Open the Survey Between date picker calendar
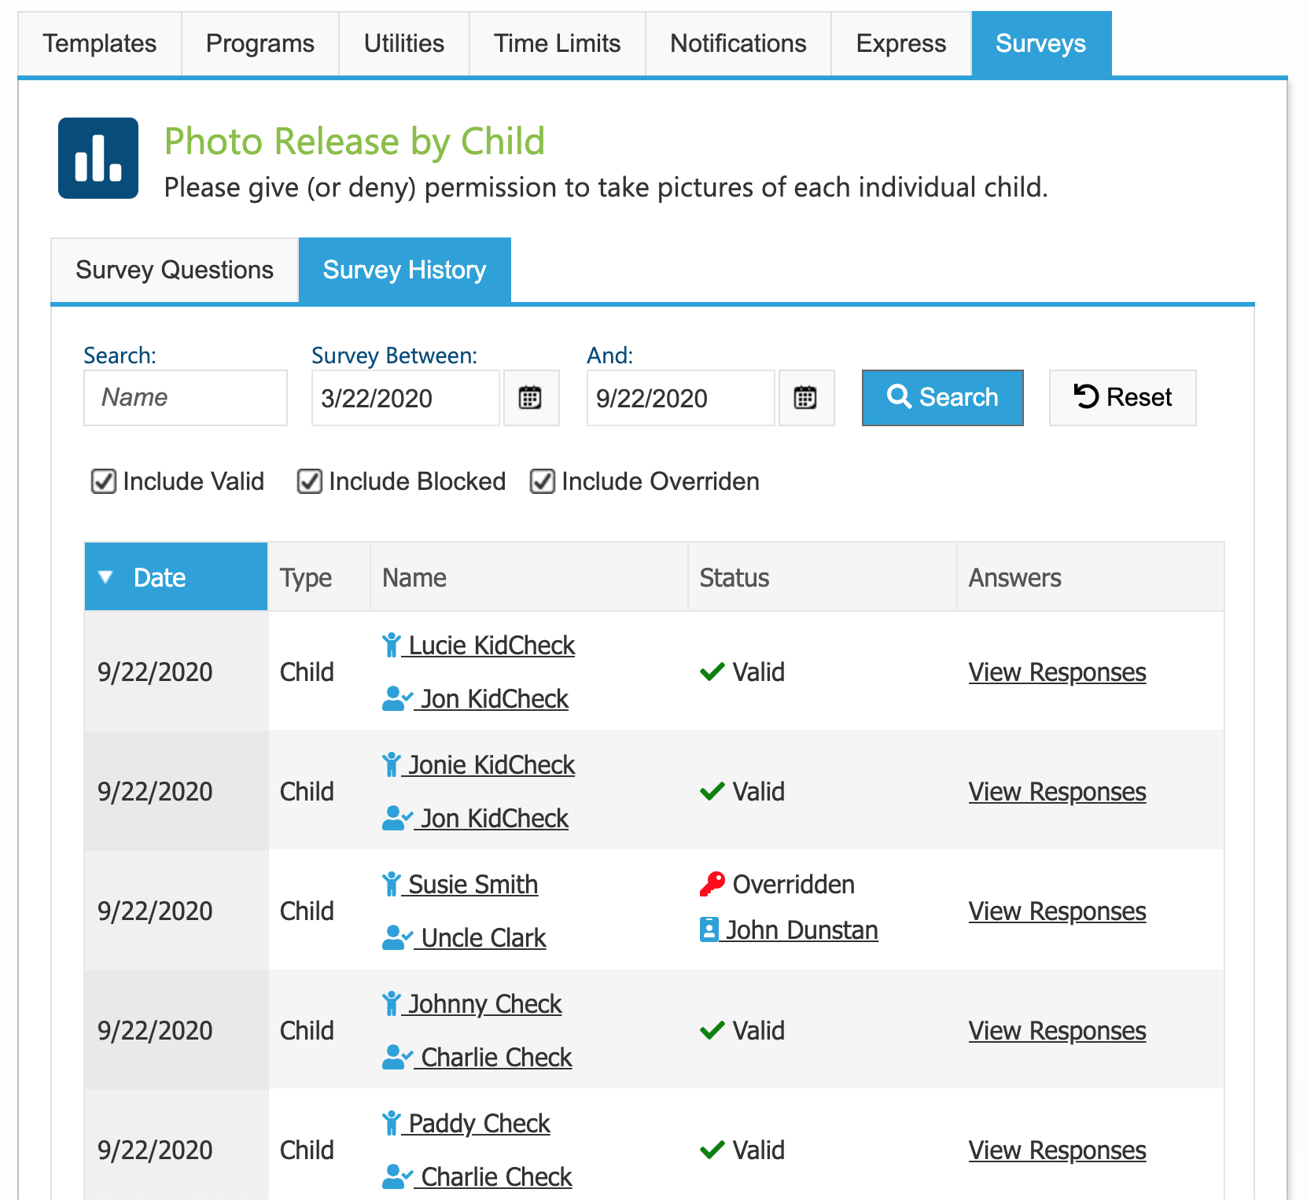1307x1200 pixels. (x=531, y=398)
